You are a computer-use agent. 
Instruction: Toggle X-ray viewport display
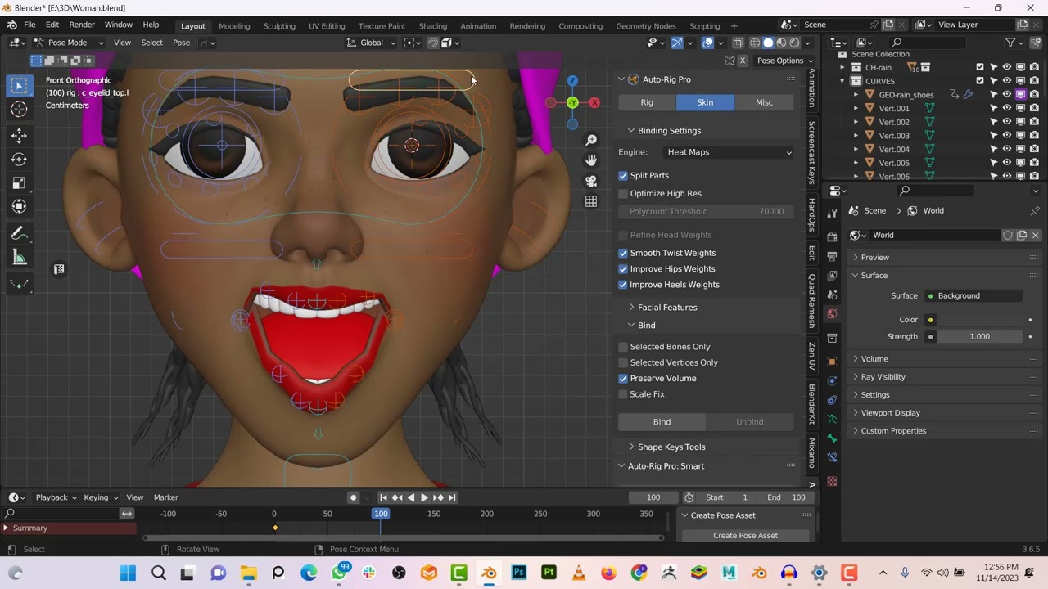(738, 43)
